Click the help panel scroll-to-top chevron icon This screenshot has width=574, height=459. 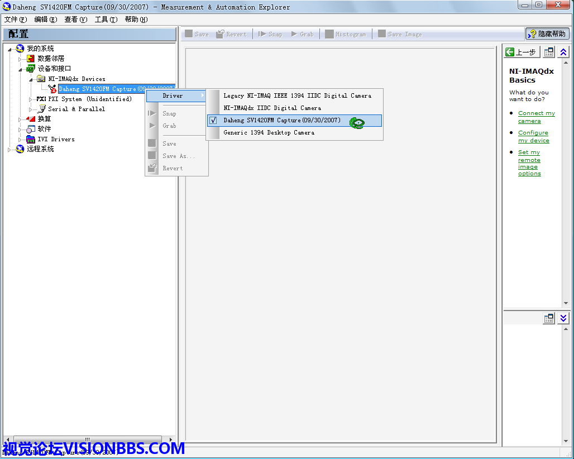point(563,52)
